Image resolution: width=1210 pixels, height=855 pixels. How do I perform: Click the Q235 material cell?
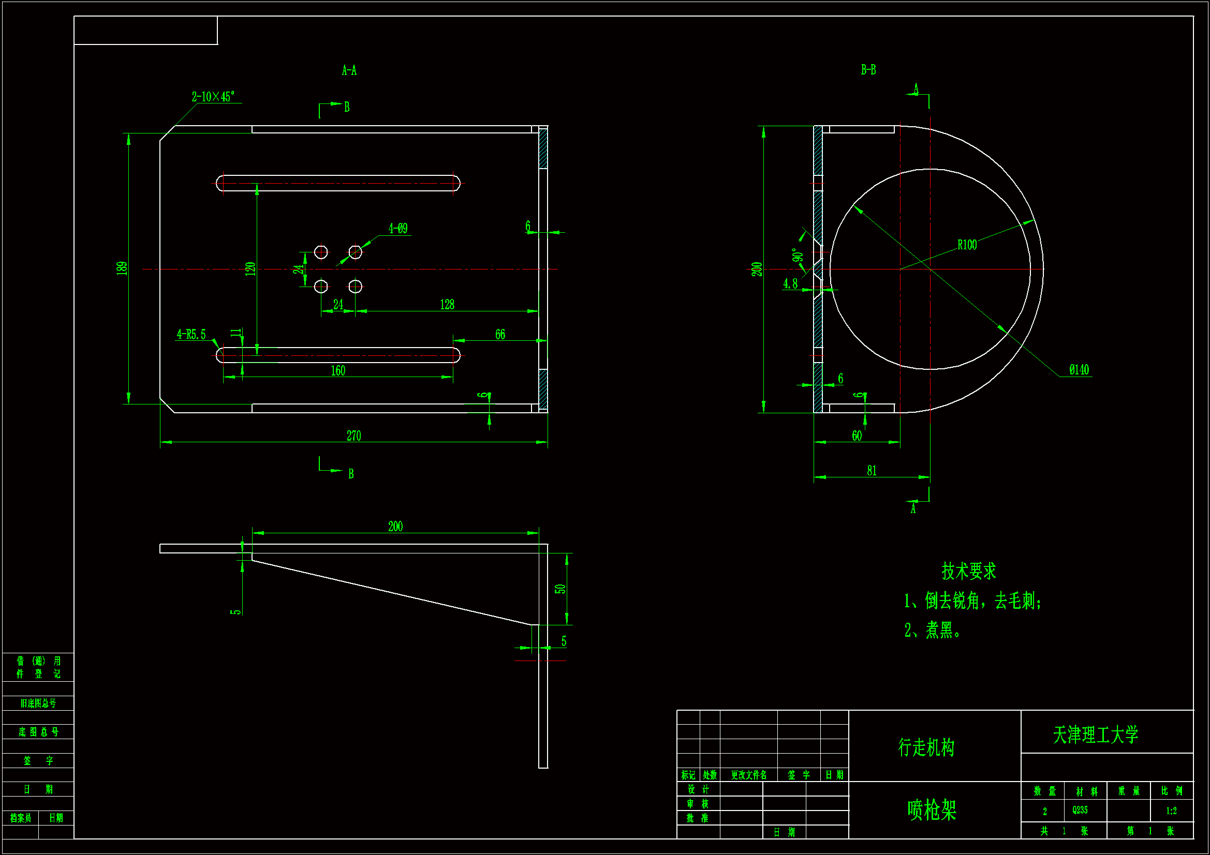pos(1080,809)
